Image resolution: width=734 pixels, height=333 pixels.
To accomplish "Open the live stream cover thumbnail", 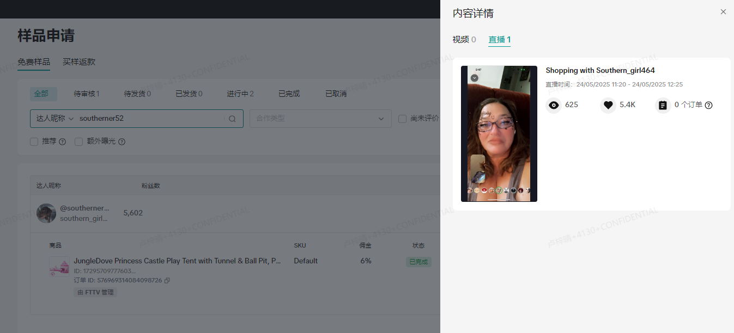I will [499, 133].
